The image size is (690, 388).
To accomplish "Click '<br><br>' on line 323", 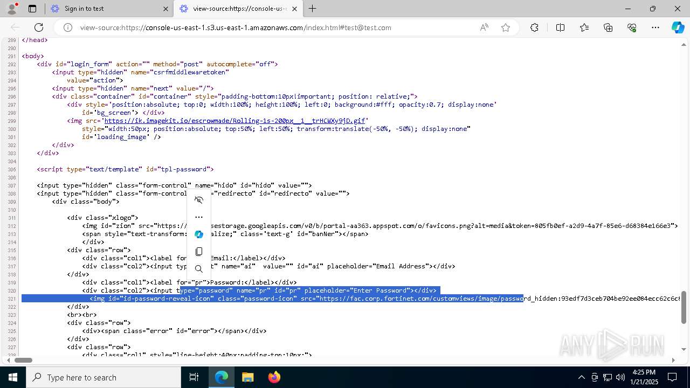I will pos(82,315).
